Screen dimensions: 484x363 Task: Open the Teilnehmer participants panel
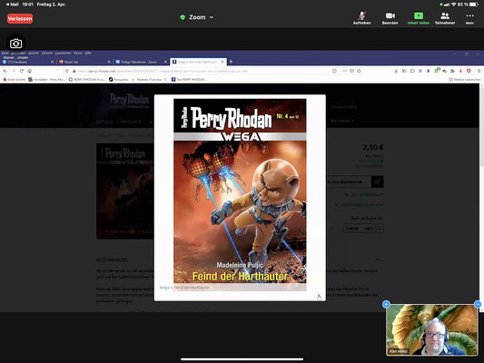[445, 18]
